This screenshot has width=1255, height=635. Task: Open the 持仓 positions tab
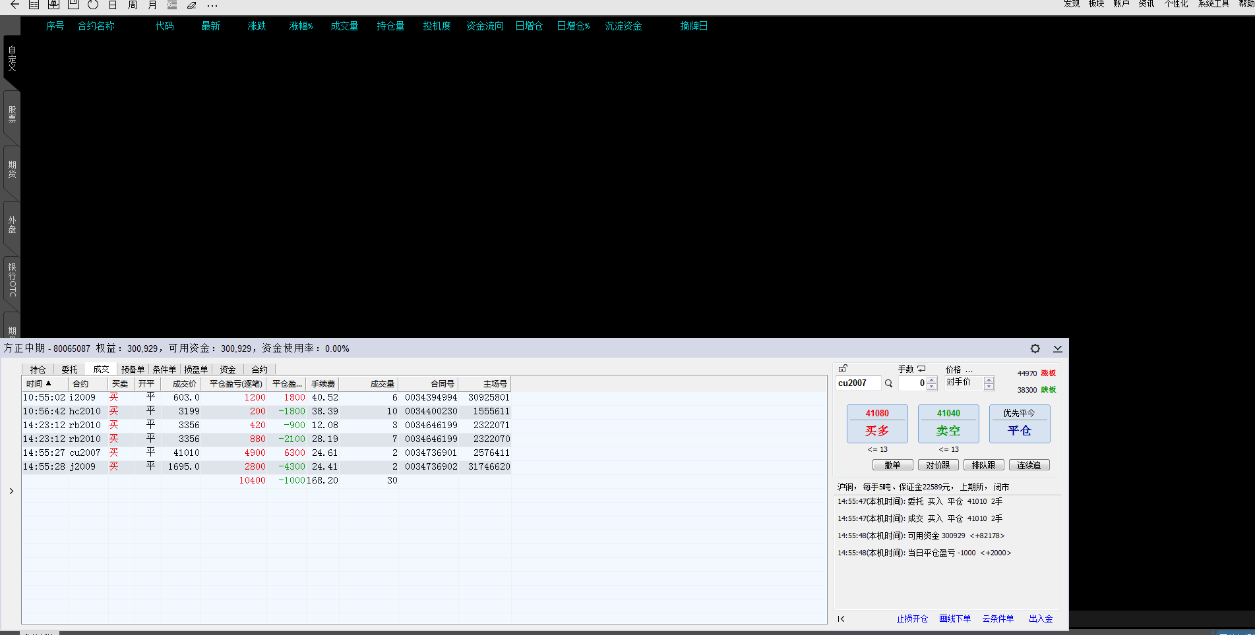38,370
